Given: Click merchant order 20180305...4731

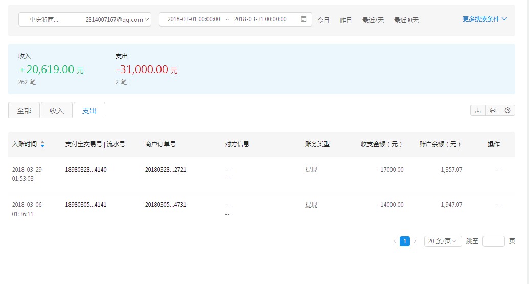Looking at the screenshot, I should (166, 204).
